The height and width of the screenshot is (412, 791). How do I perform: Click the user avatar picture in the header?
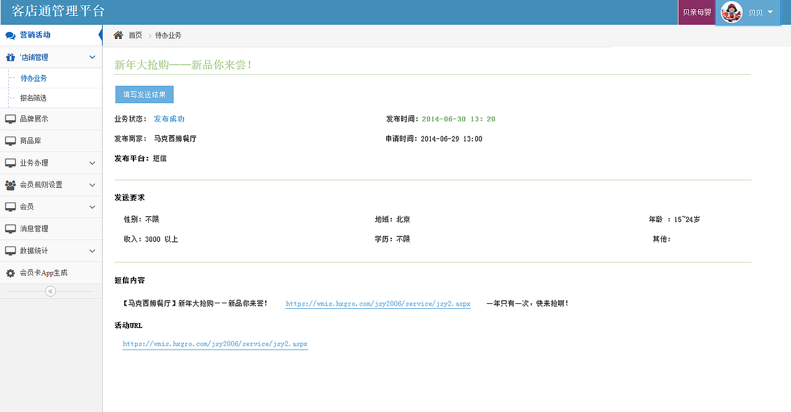tap(731, 12)
